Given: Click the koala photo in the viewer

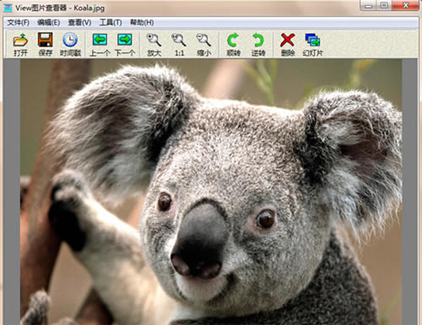Looking at the screenshot, I should pos(211,192).
